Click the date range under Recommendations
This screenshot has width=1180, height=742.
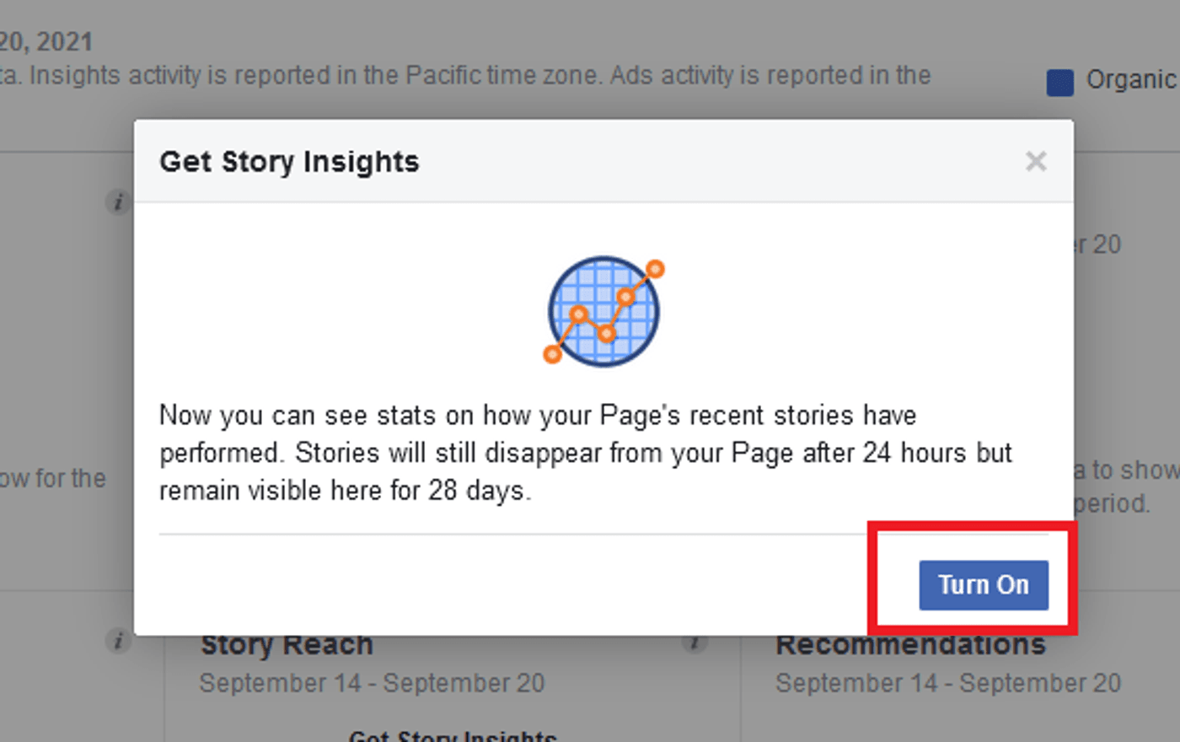947,683
